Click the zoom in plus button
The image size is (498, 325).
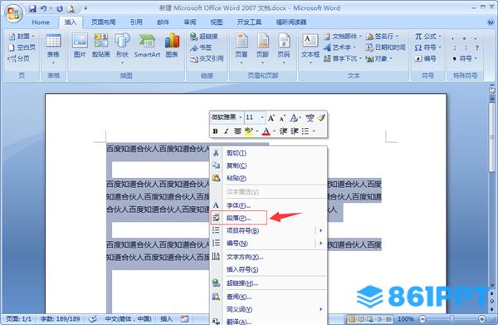[481, 318]
